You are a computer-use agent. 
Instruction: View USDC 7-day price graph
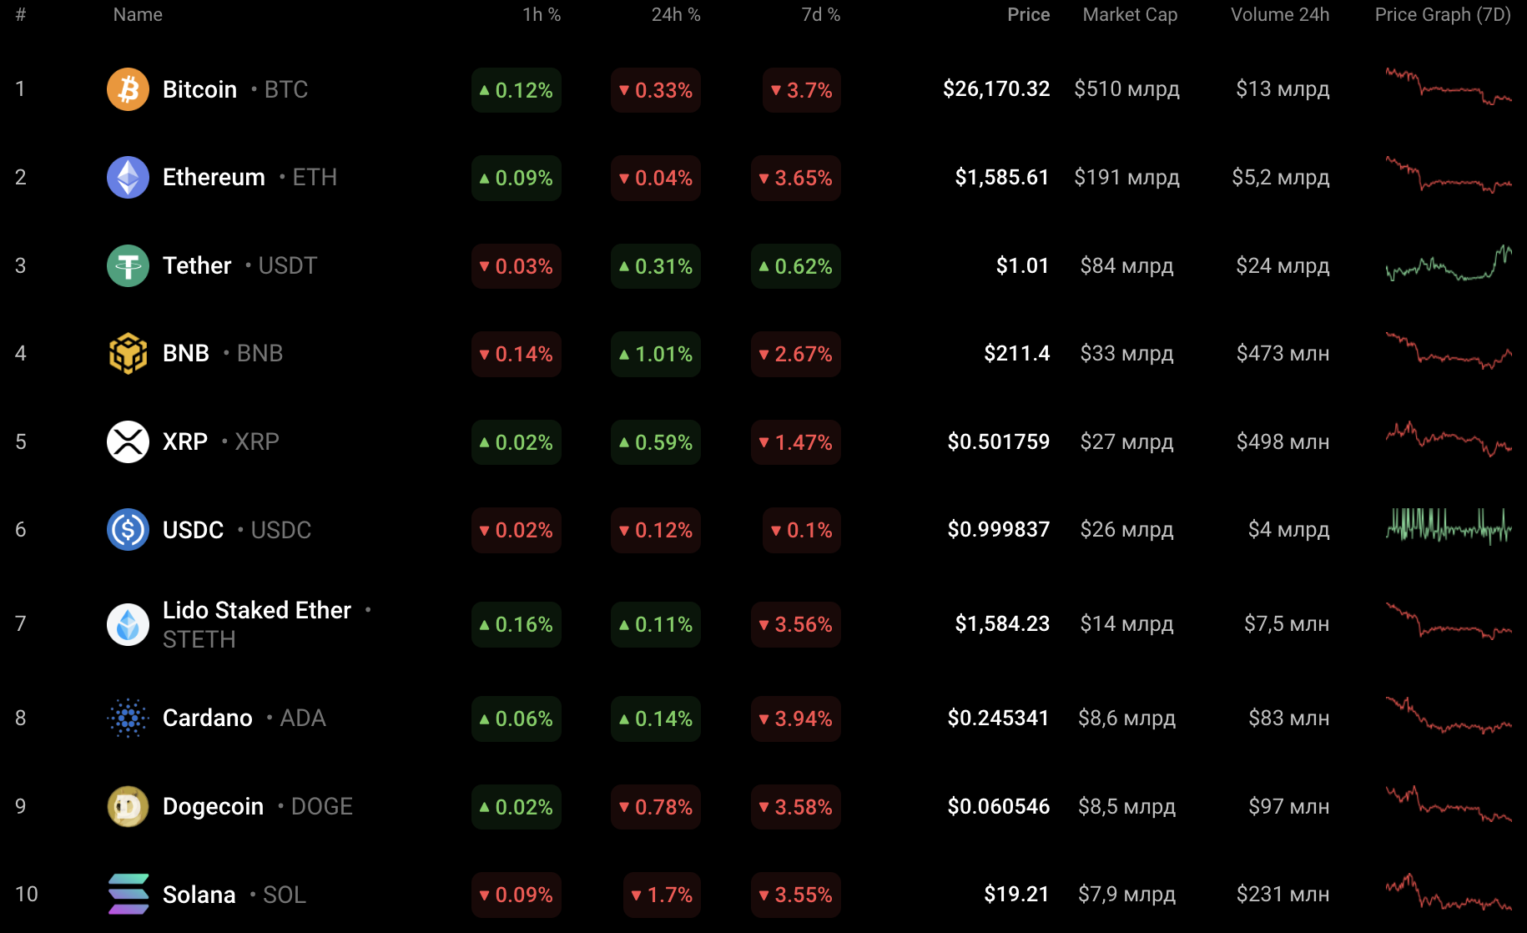(1448, 527)
